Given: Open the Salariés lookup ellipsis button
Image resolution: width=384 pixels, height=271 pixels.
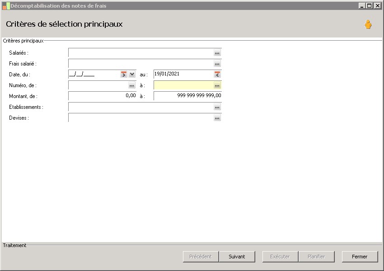Looking at the screenshot, I should tap(217, 53).
